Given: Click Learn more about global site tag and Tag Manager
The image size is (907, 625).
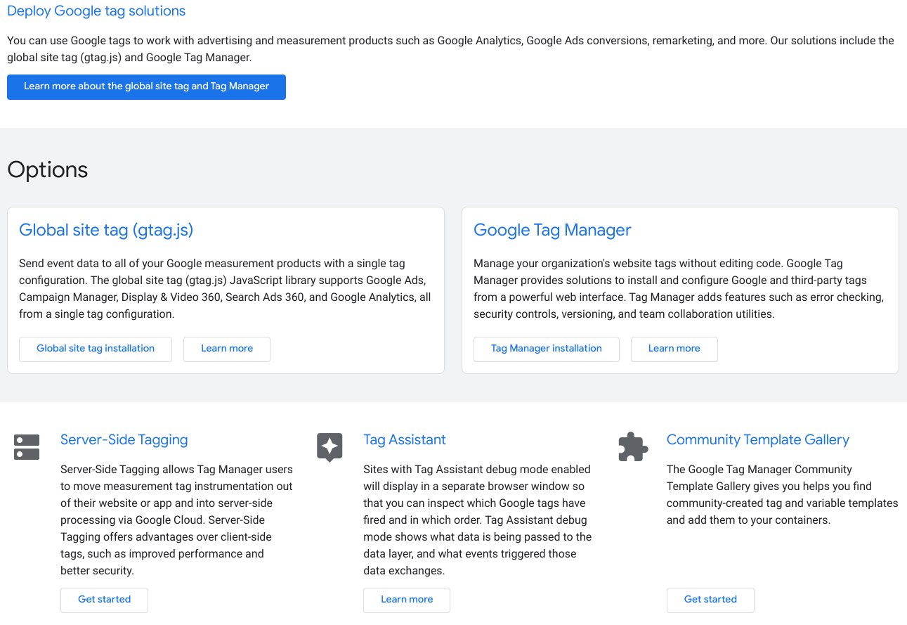Looking at the screenshot, I should (x=146, y=86).
